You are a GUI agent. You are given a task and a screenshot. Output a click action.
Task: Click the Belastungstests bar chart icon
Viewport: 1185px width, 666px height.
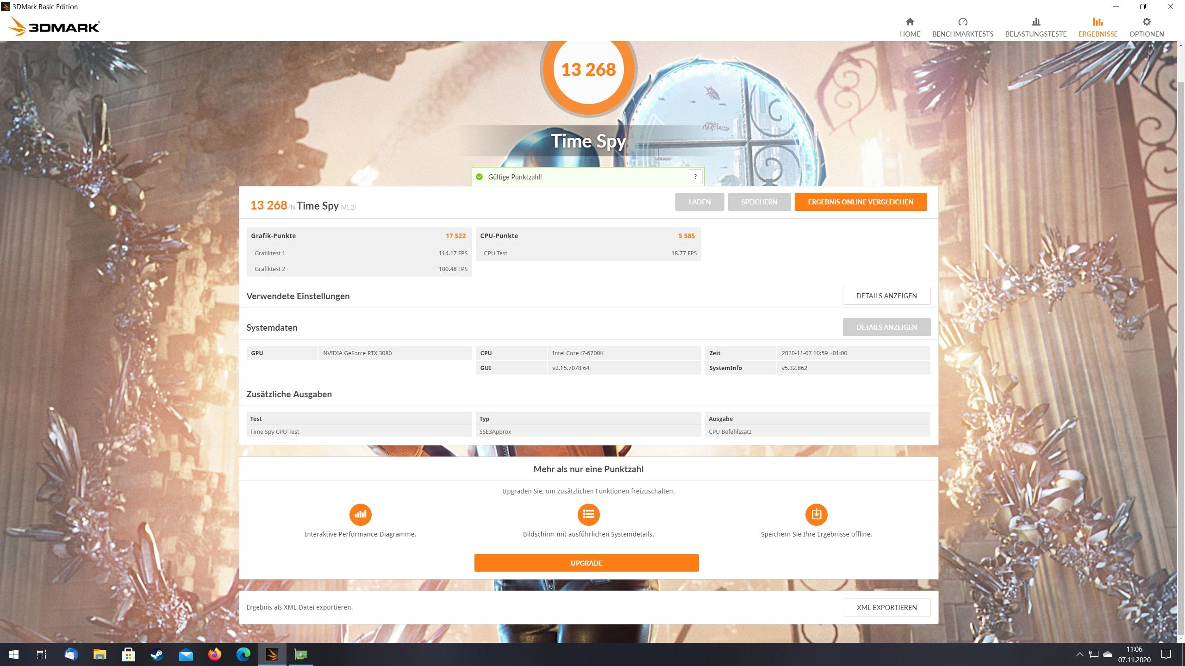(1035, 22)
